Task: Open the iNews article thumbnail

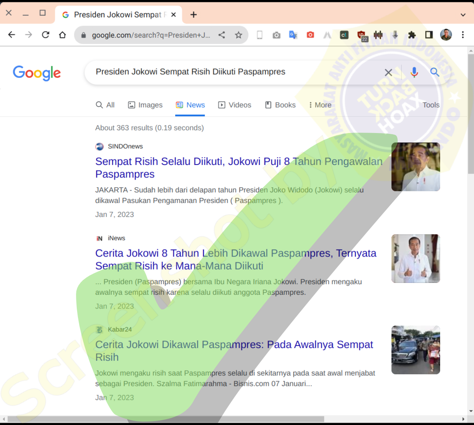Action: coord(416,259)
